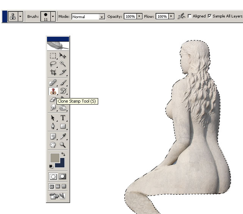Viewport: 243px width, 214px height.
Task: Switch to Quick Mask Mode
Action: [x=63, y=177]
